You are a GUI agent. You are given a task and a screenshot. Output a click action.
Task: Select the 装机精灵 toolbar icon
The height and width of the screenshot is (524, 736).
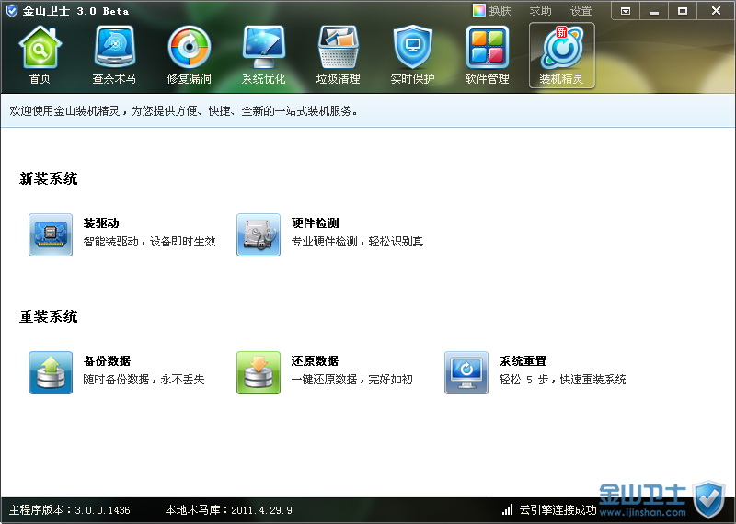pos(562,55)
